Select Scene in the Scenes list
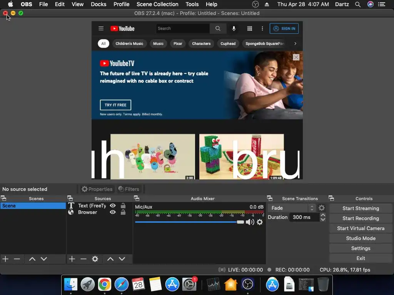The width and height of the screenshot is (394, 295). [x=33, y=206]
